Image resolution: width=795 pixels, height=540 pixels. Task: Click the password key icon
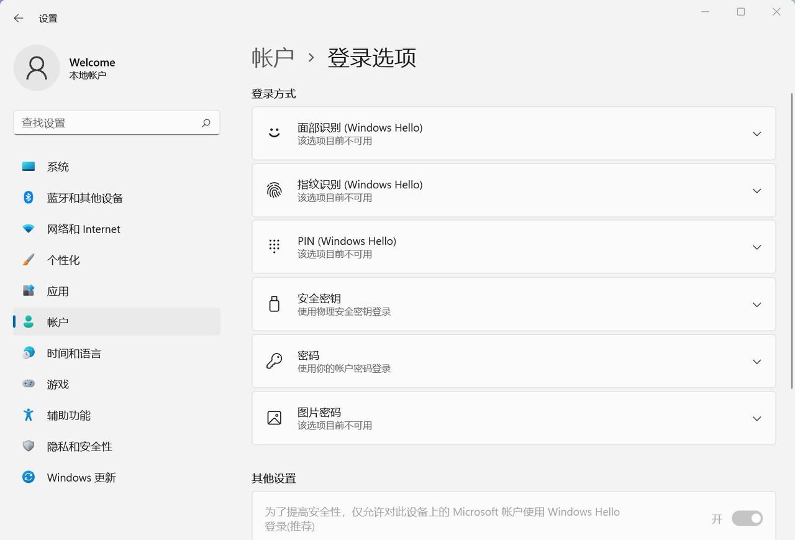(x=274, y=360)
